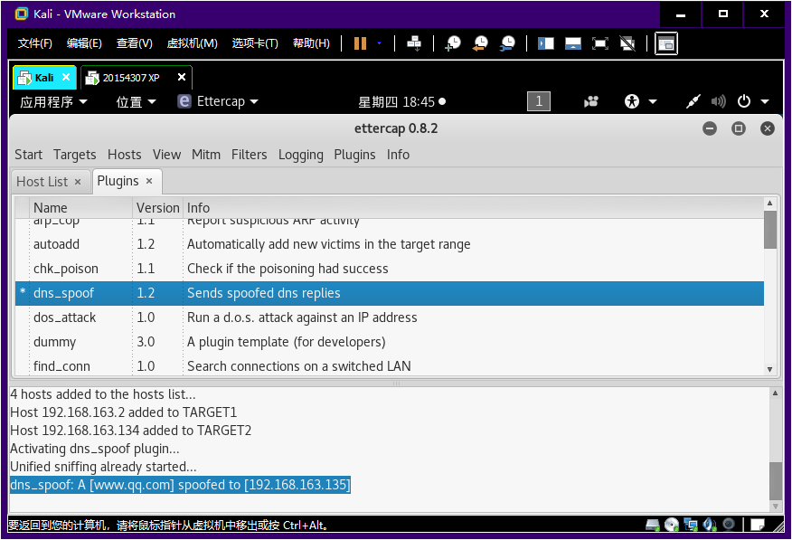Click the CD/DVD device status icon
The width and height of the screenshot is (792, 540).
coord(671,525)
